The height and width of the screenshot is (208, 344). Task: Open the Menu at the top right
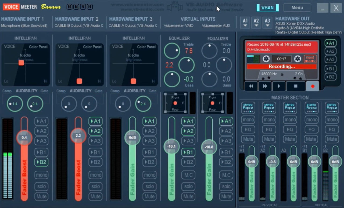(297, 8)
